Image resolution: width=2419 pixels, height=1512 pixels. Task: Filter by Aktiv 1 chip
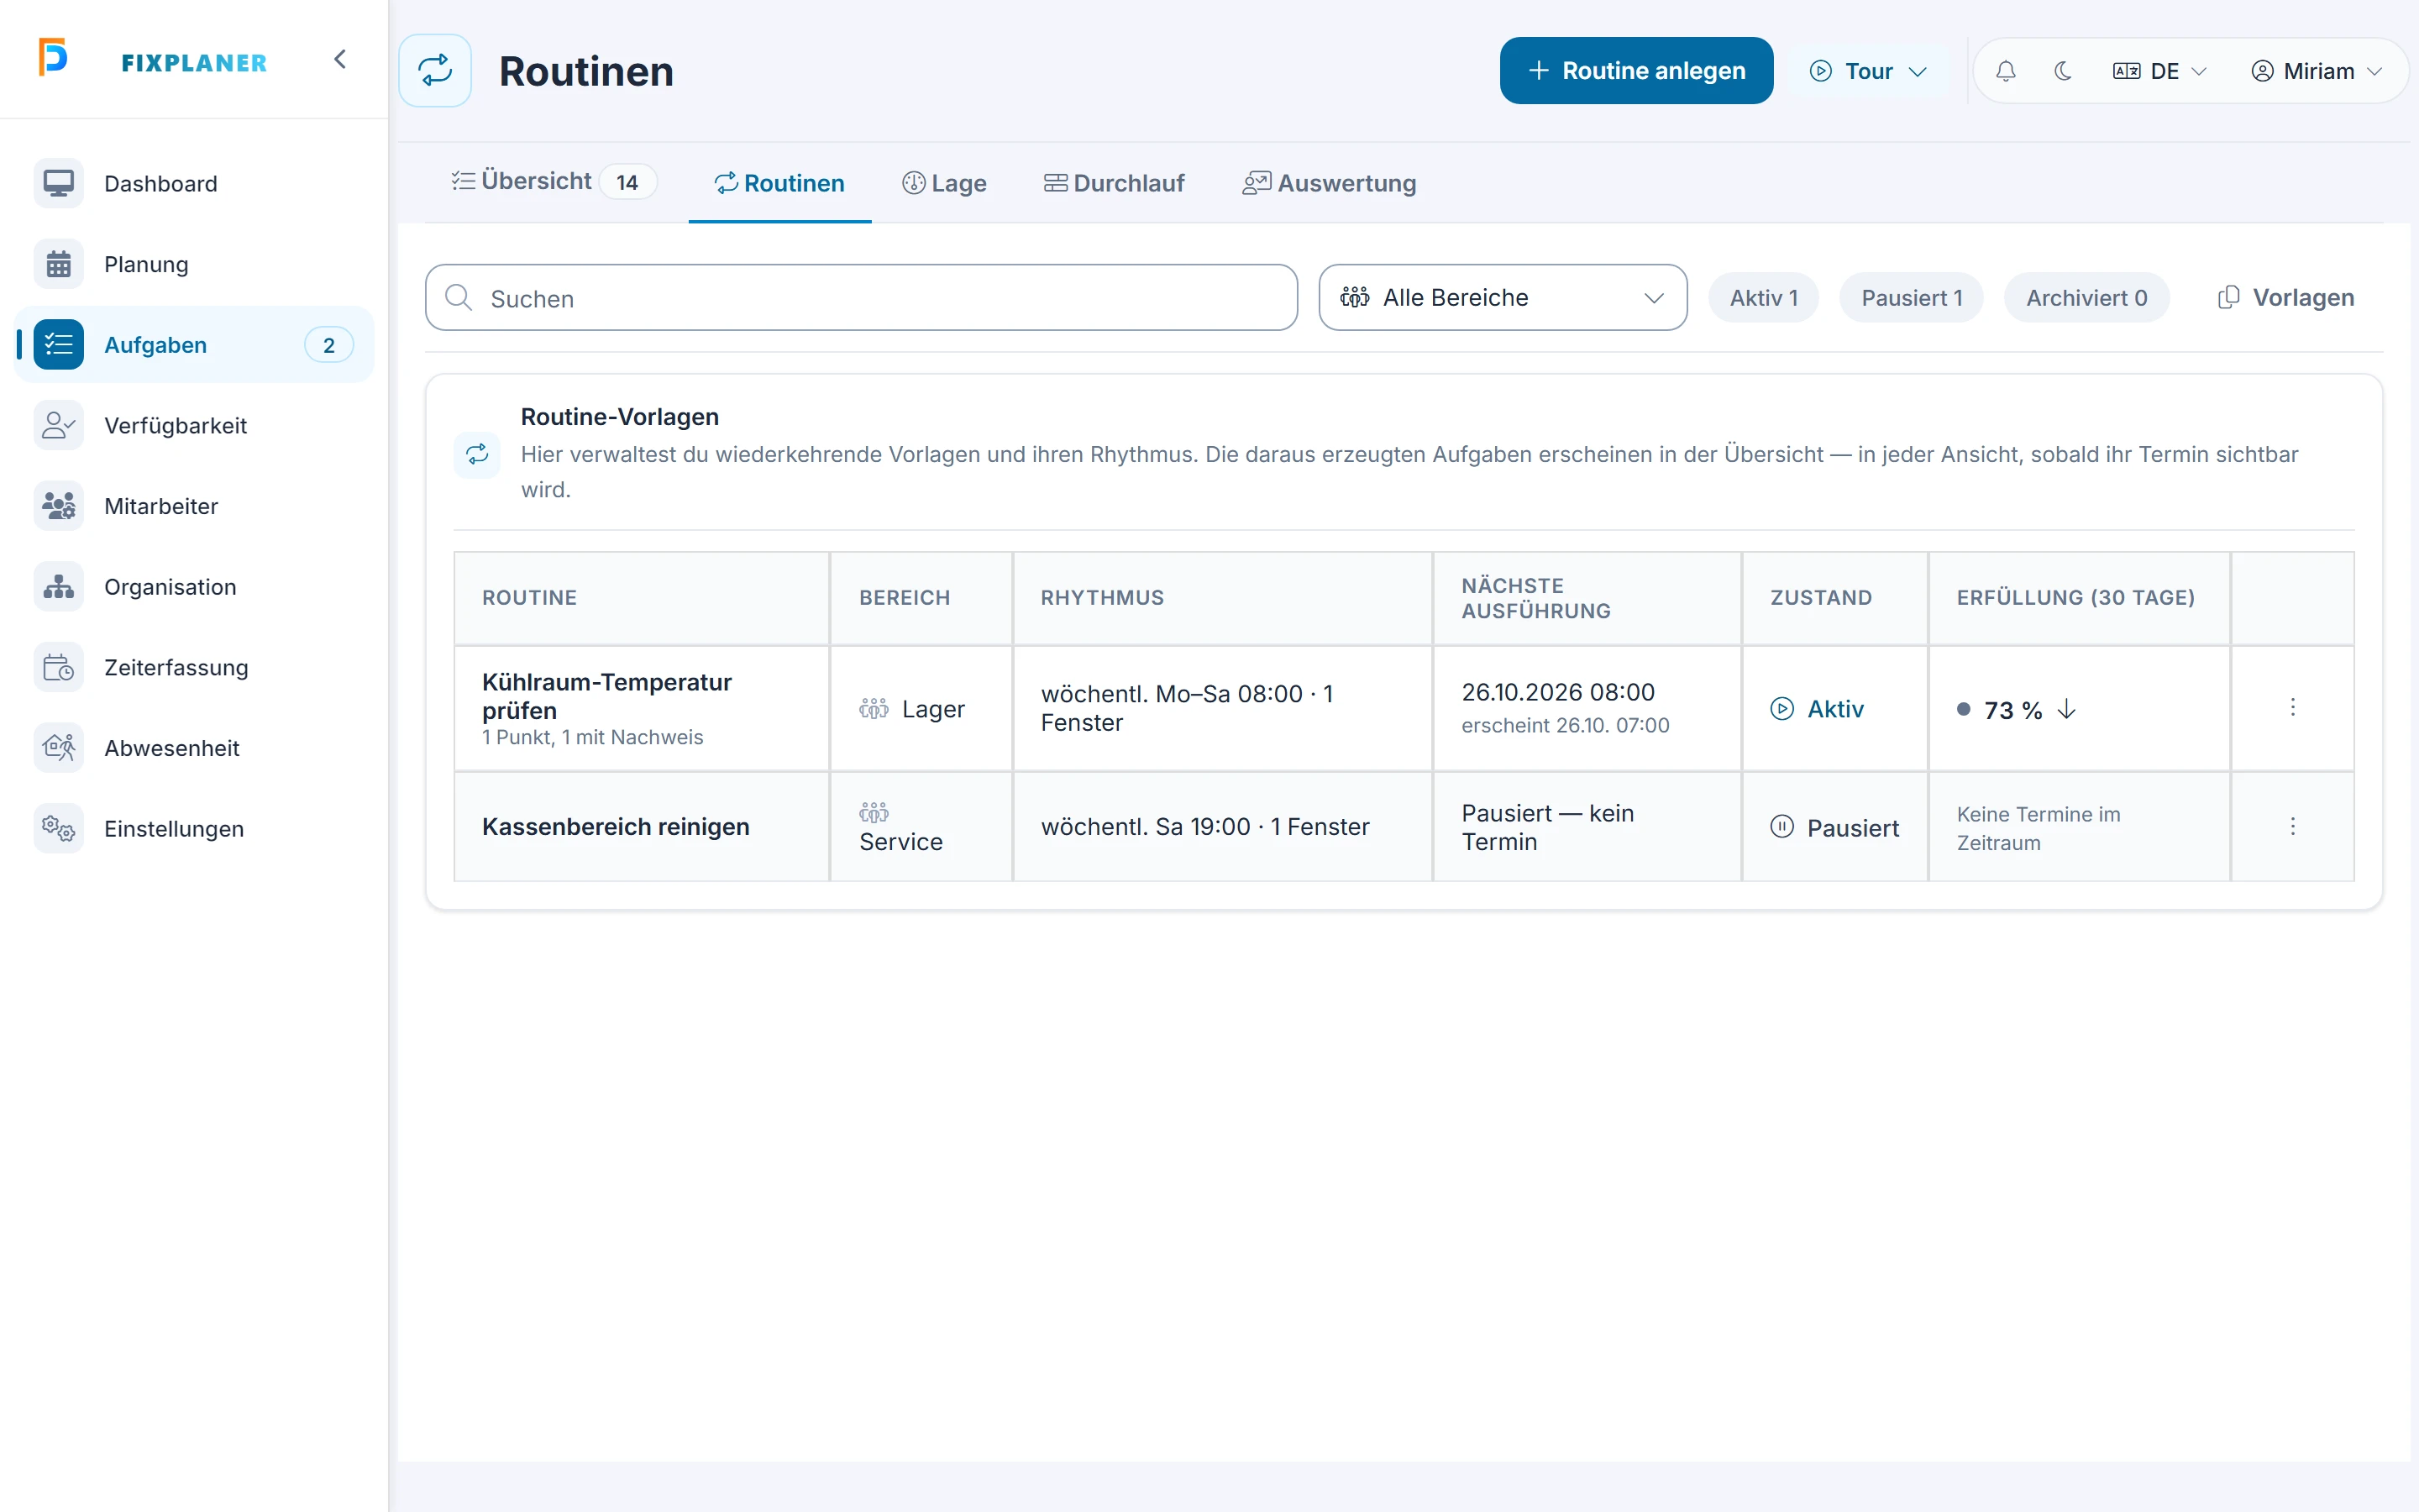1763,298
